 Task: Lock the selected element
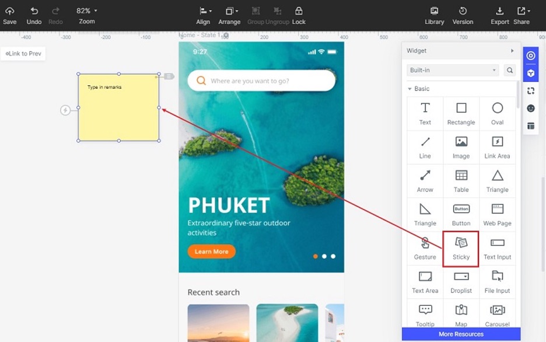point(299,15)
